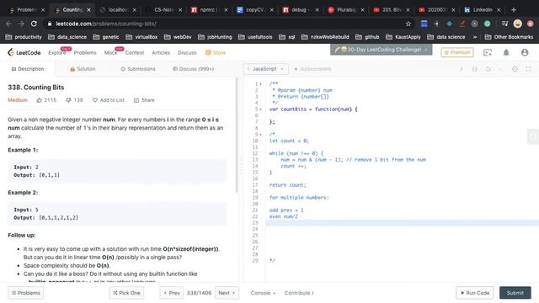Click the format code braces icon
The width and height of the screenshot is (539, 303).
475,69
